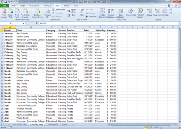Click the zoom slider in status bar

pyautogui.click(x=170, y=127)
